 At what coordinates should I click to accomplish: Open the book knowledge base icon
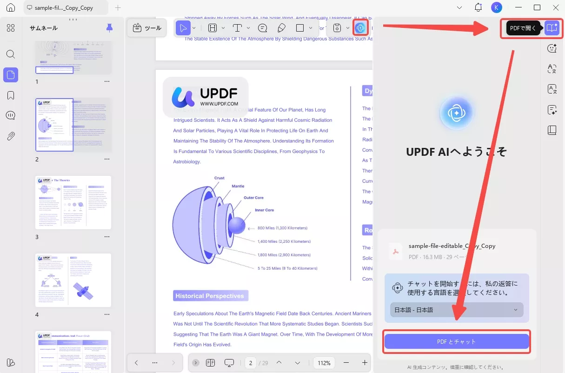(552, 130)
